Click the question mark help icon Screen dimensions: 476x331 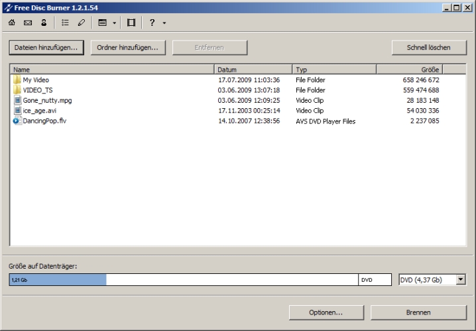click(x=152, y=23)
